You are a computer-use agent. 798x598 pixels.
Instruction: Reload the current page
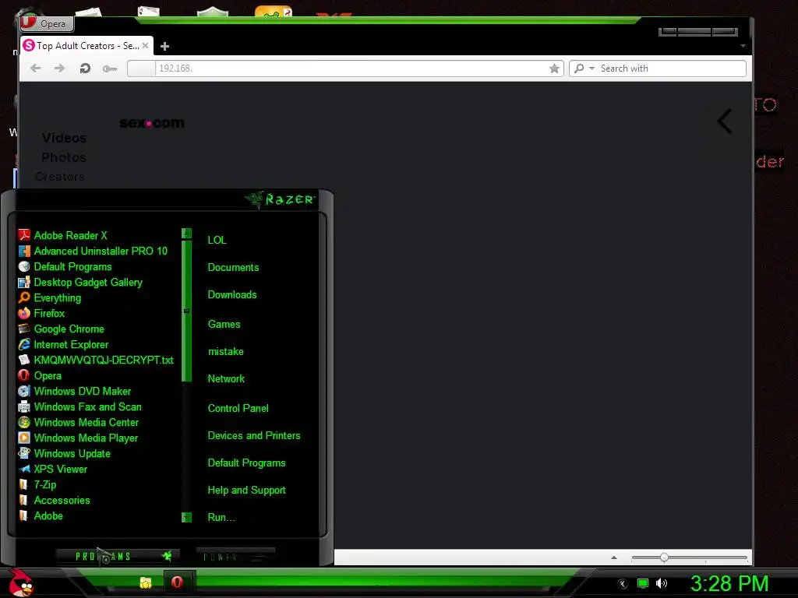click(85, 69)
